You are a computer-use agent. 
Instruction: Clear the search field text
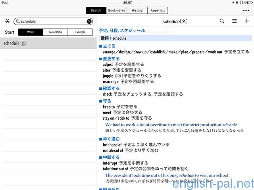[x=89, y=21]
